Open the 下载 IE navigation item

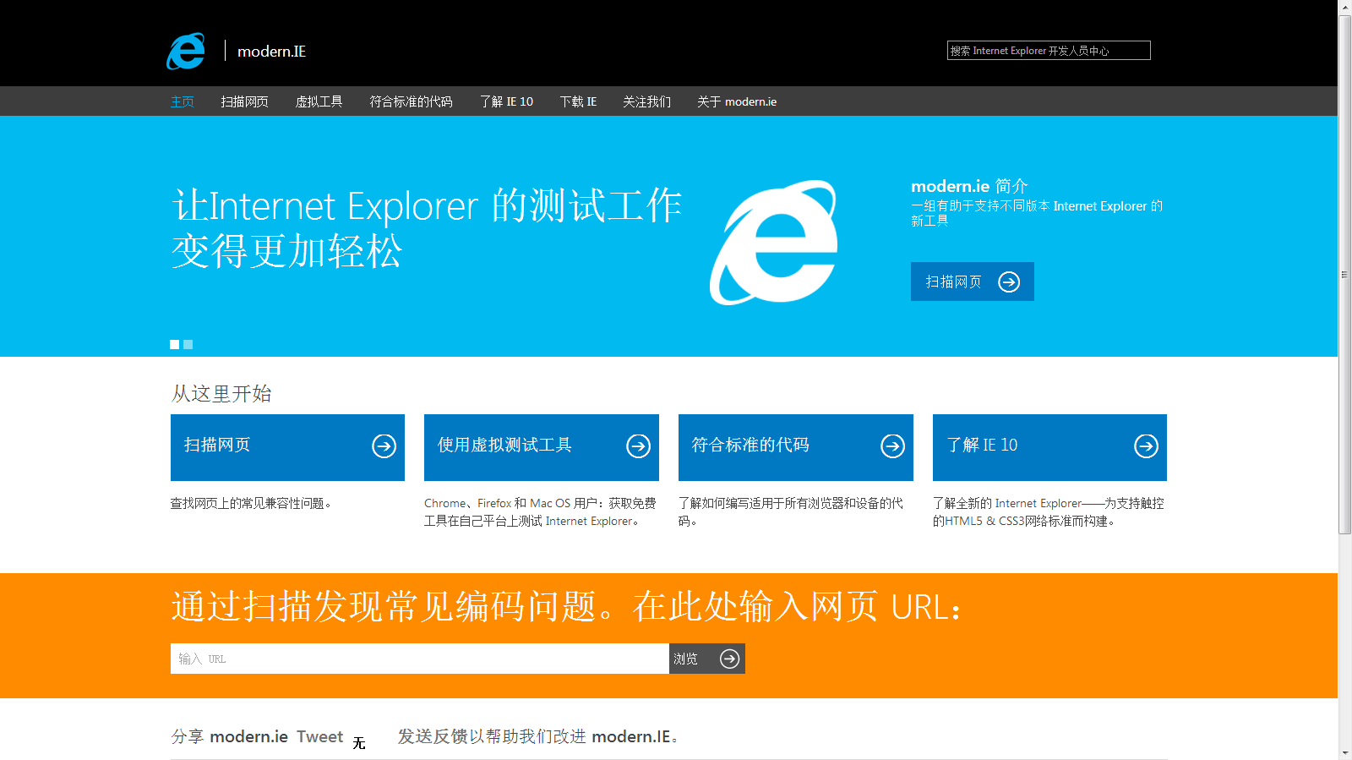(578, 101)
